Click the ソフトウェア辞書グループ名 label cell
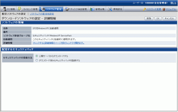Viewport: 178px width, 112px height. (17, 36)
